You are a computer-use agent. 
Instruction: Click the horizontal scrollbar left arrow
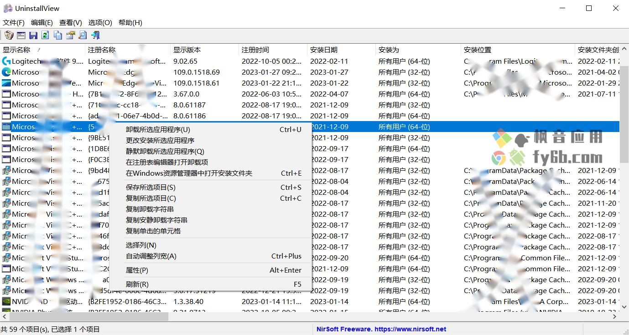point(4,316)
